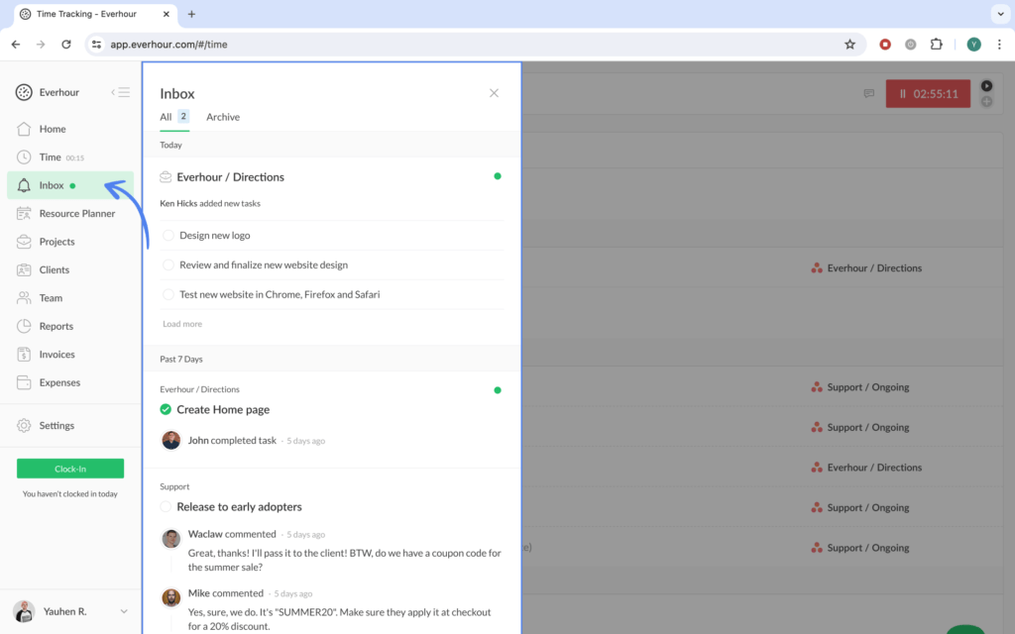Image resolution: width=1015 pixels, height=634 pixels.
Task: Click "Load more" to see additional tasks
Action: 181,323
